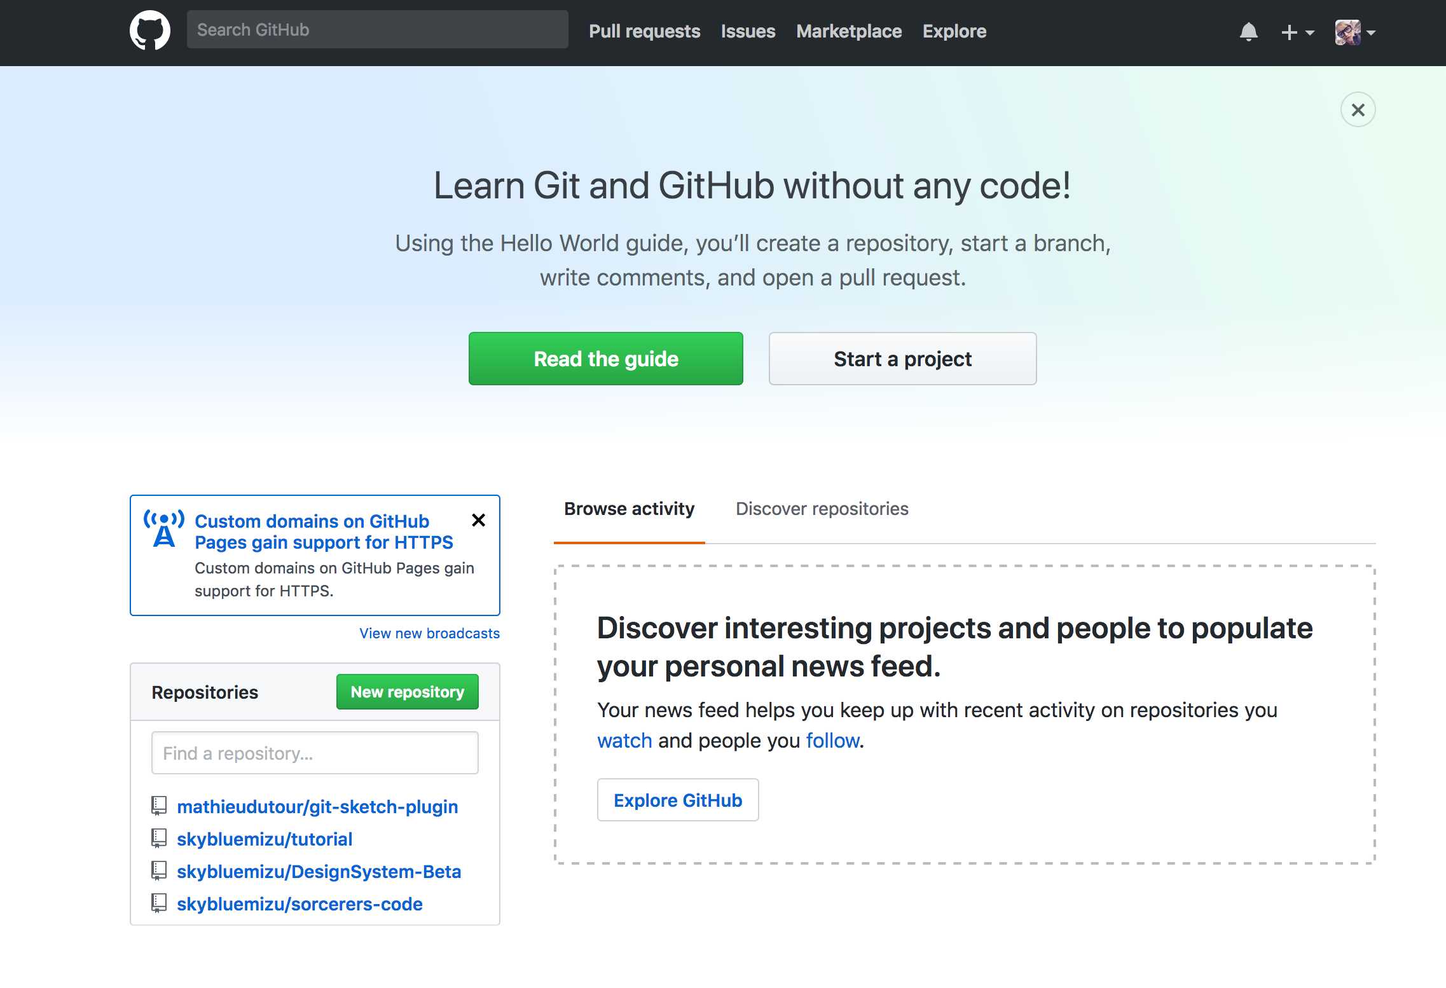
Task: Focus the Search GitHub field
Action: click(377, 30)
